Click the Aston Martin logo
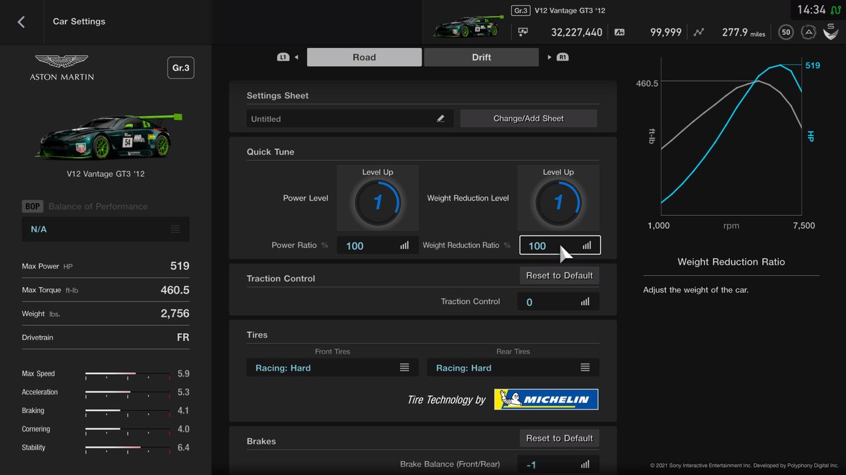Screen dimensions: 846x475 tap(61, 68)
